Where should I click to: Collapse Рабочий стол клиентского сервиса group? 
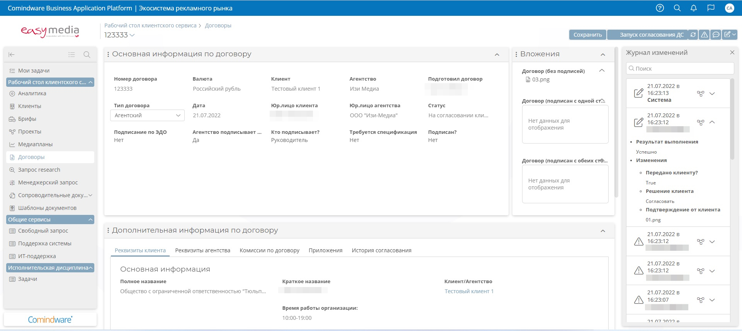tap(50, 82)
